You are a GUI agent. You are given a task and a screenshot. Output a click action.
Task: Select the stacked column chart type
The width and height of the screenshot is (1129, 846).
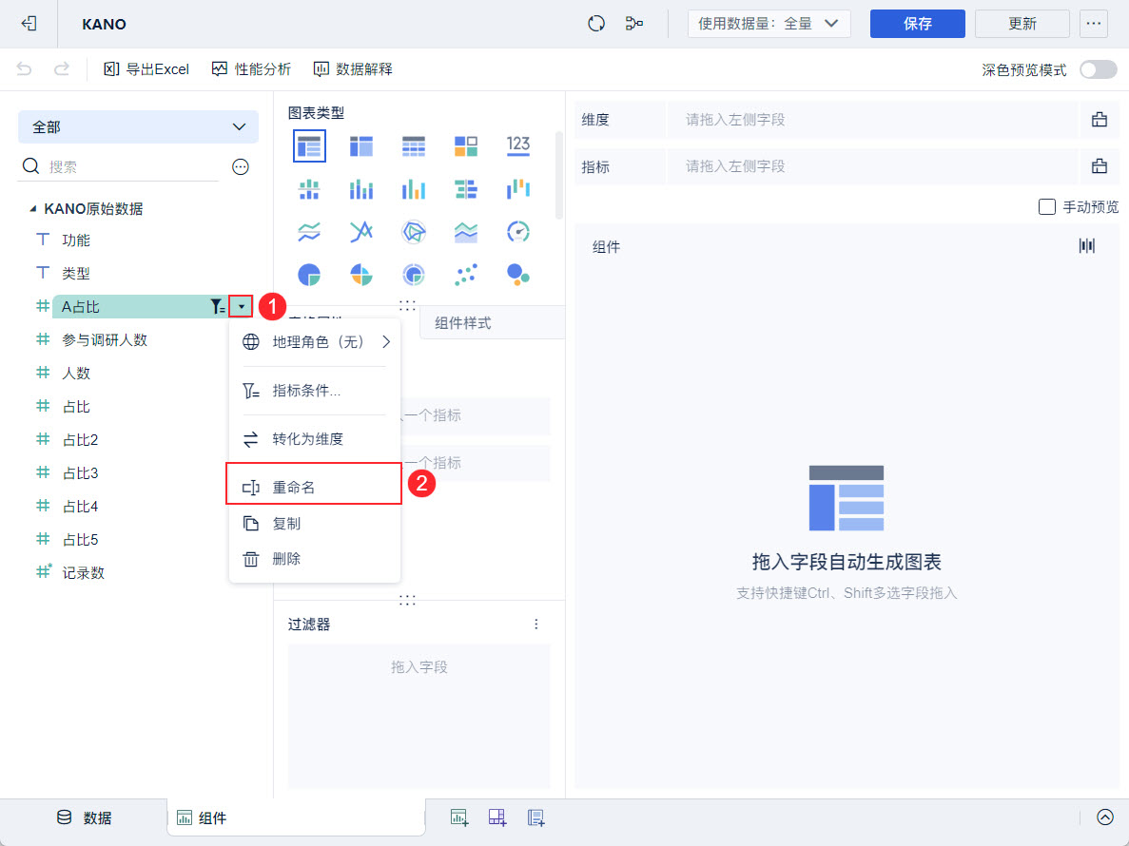point(360,189)
